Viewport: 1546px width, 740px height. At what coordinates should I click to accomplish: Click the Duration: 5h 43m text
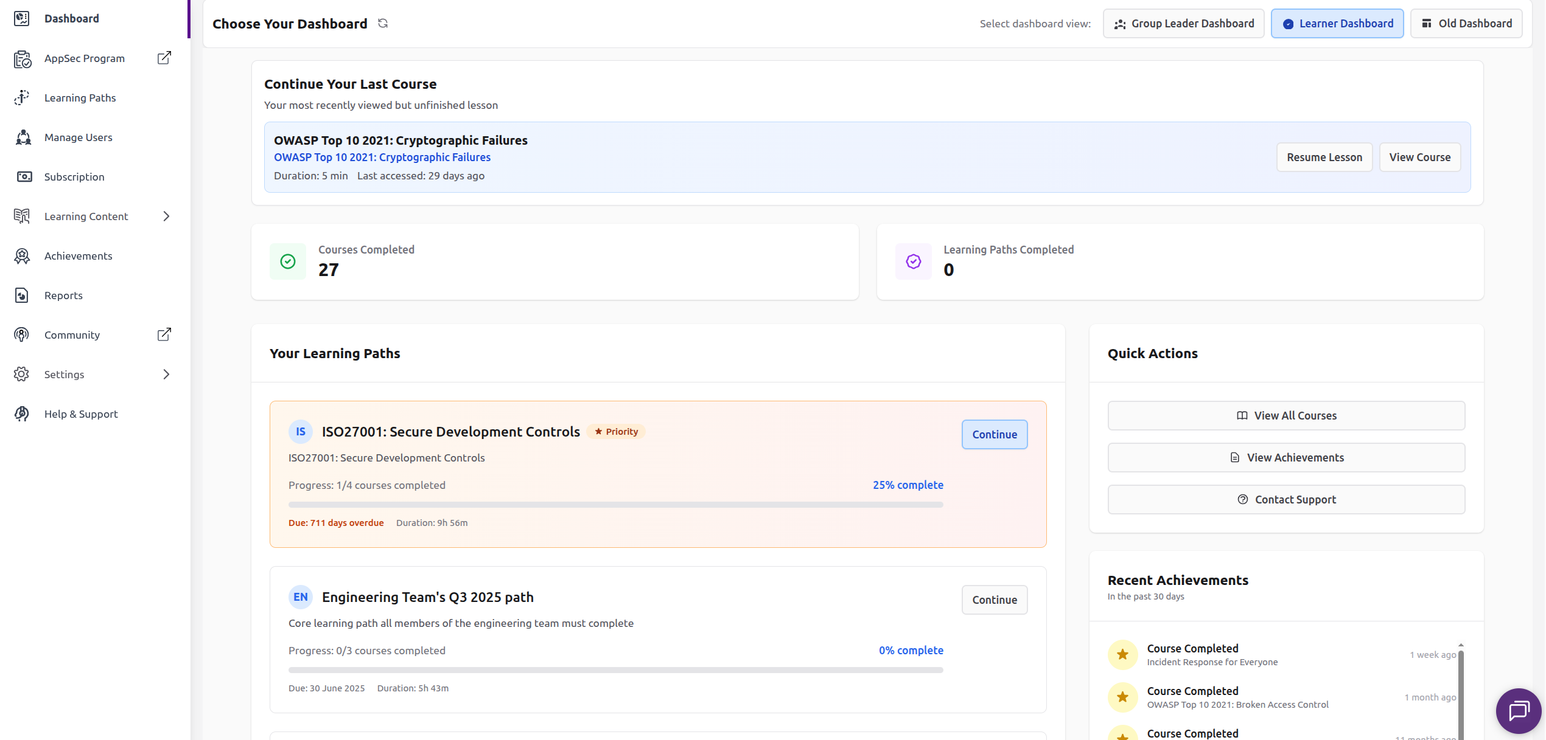click(x=413, y=688)
